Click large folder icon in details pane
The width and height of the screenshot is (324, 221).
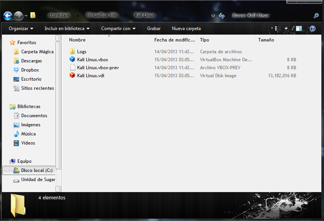pyautogui.click(x=18, y=205)
